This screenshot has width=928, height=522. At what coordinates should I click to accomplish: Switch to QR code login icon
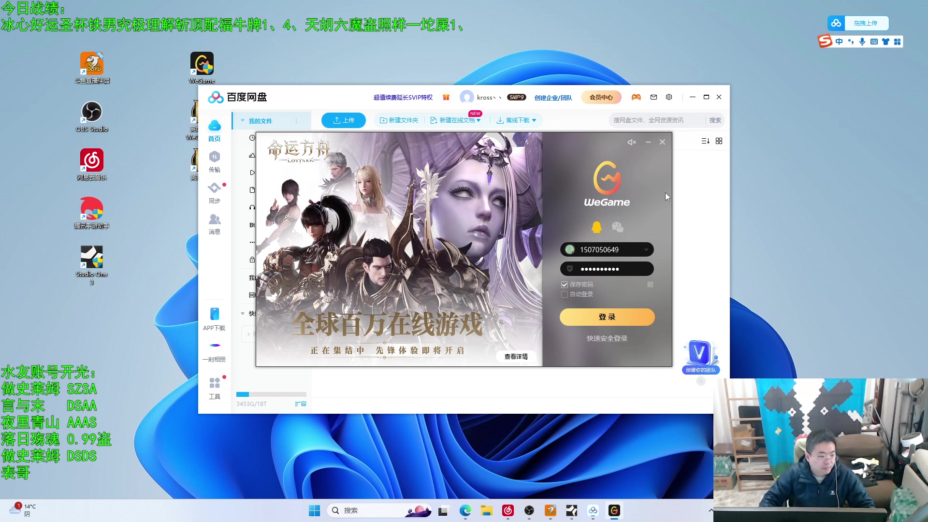click(650, 285)
